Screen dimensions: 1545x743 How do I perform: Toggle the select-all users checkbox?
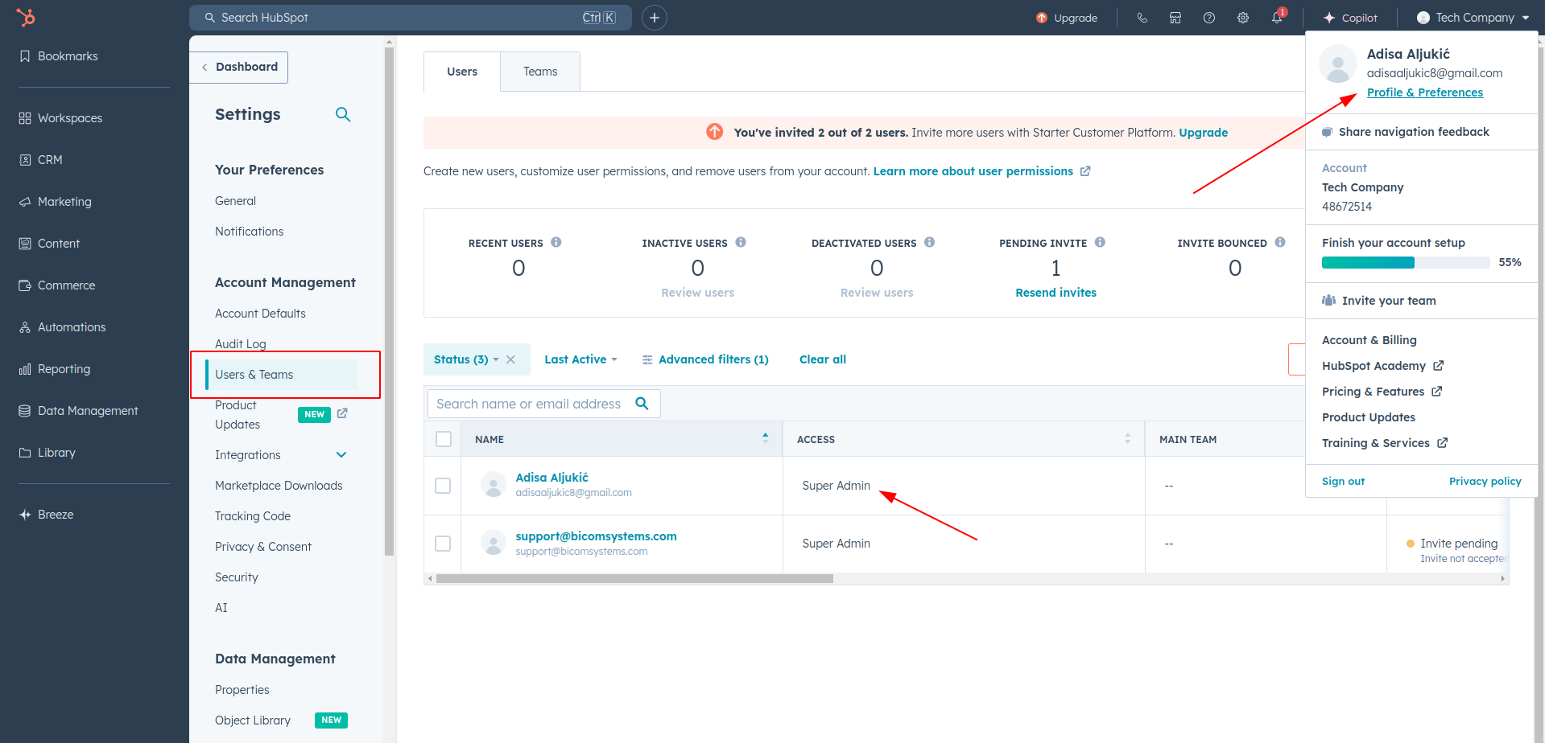click(x=444, y=439)
